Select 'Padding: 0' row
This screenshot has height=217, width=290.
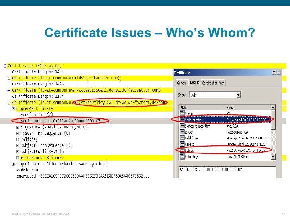[x=27, y=170]
